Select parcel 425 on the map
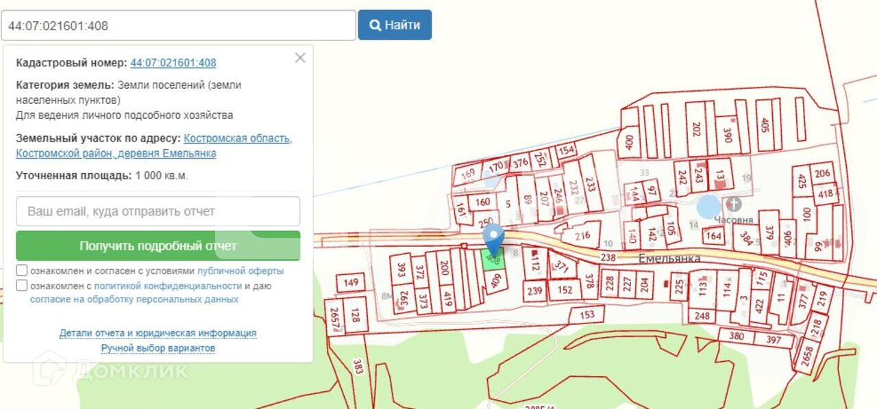This screenshot has height=409, width=877. pos(802,181)
